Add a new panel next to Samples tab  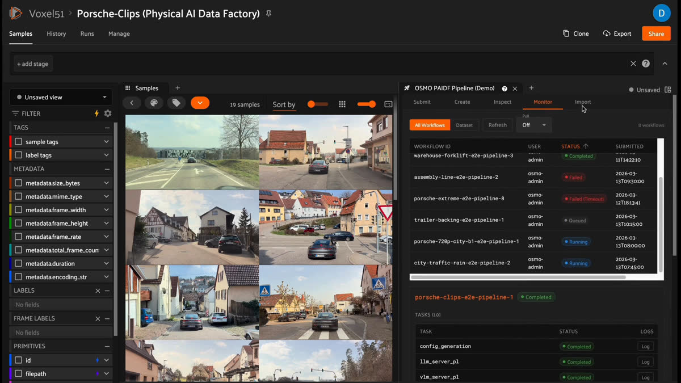tap(178, 88)
